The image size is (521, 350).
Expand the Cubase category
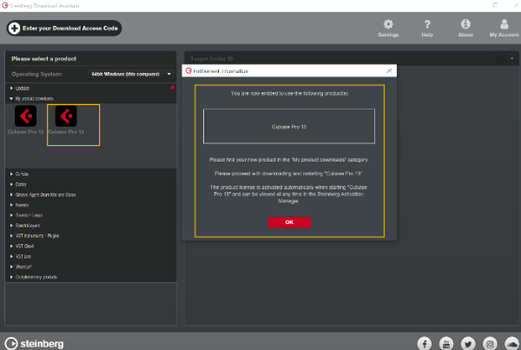click(x=11, y=174)
